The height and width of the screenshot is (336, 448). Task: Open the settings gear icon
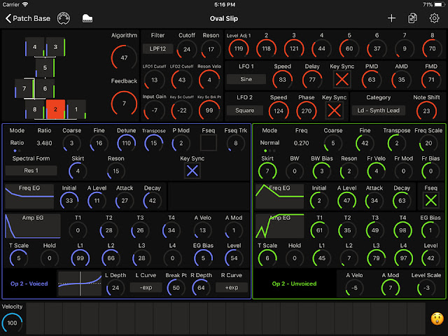click(x=434, y=19)
